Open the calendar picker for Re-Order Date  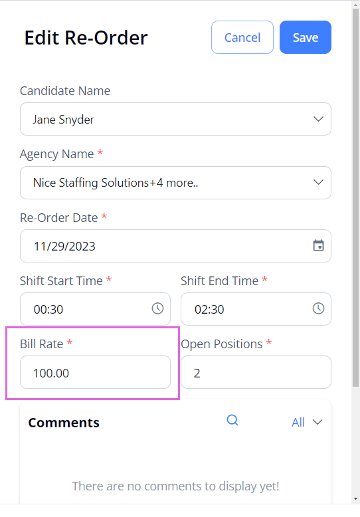pyautogui.click(x=318, y=246)
